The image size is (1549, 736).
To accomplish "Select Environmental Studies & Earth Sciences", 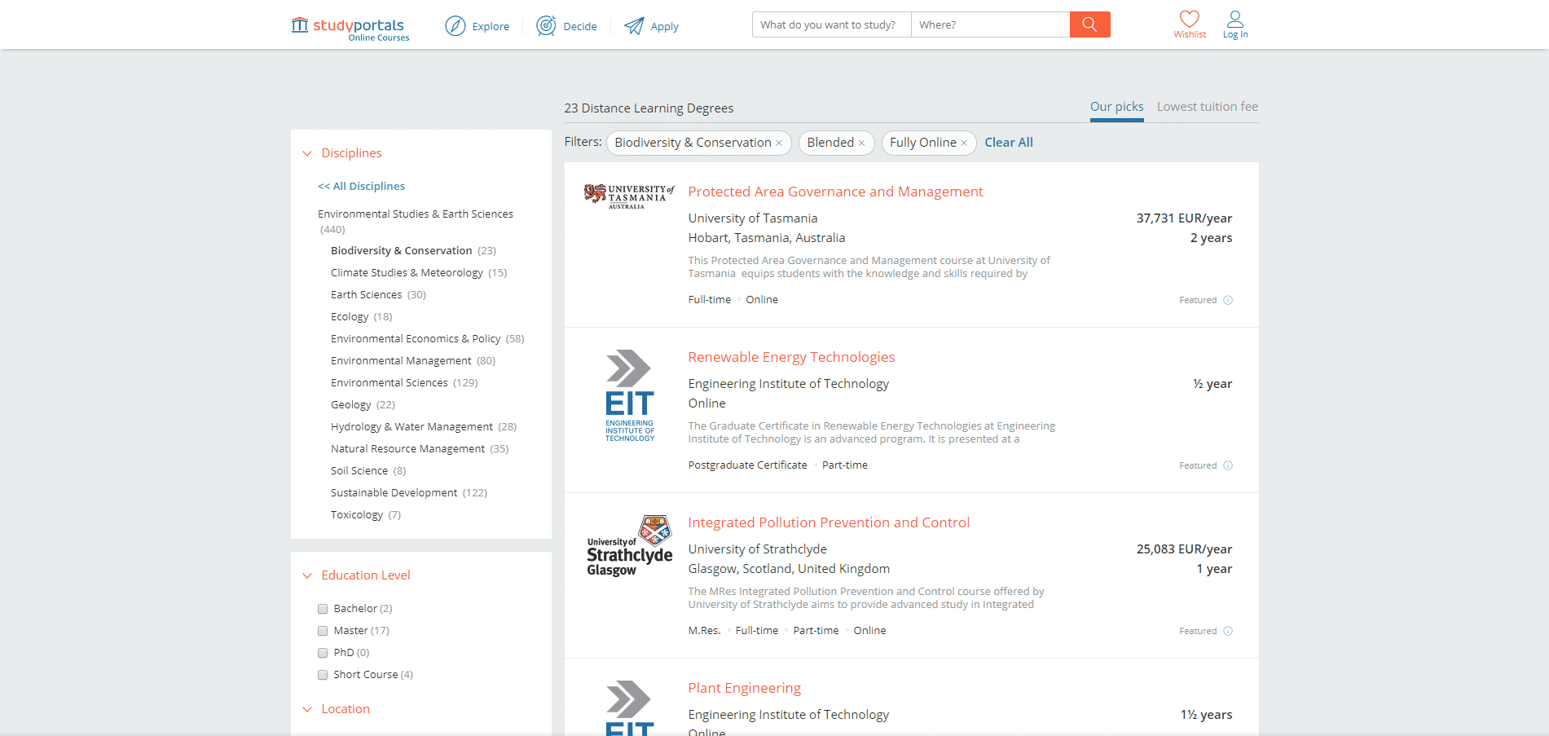I will [416, 214].
